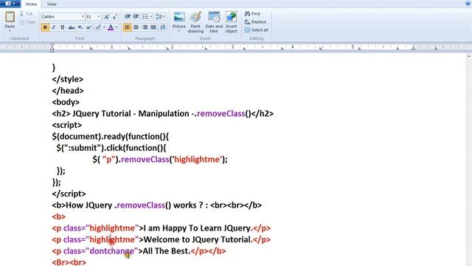472x266 pixels.
Task: Open the text color dropdown arrow
Action: click(x=117, y=27)
